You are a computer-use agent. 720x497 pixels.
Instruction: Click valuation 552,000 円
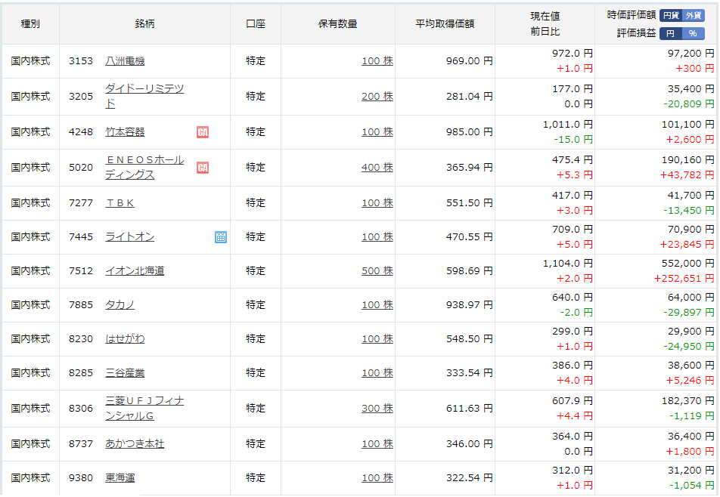tap(688, 263)
